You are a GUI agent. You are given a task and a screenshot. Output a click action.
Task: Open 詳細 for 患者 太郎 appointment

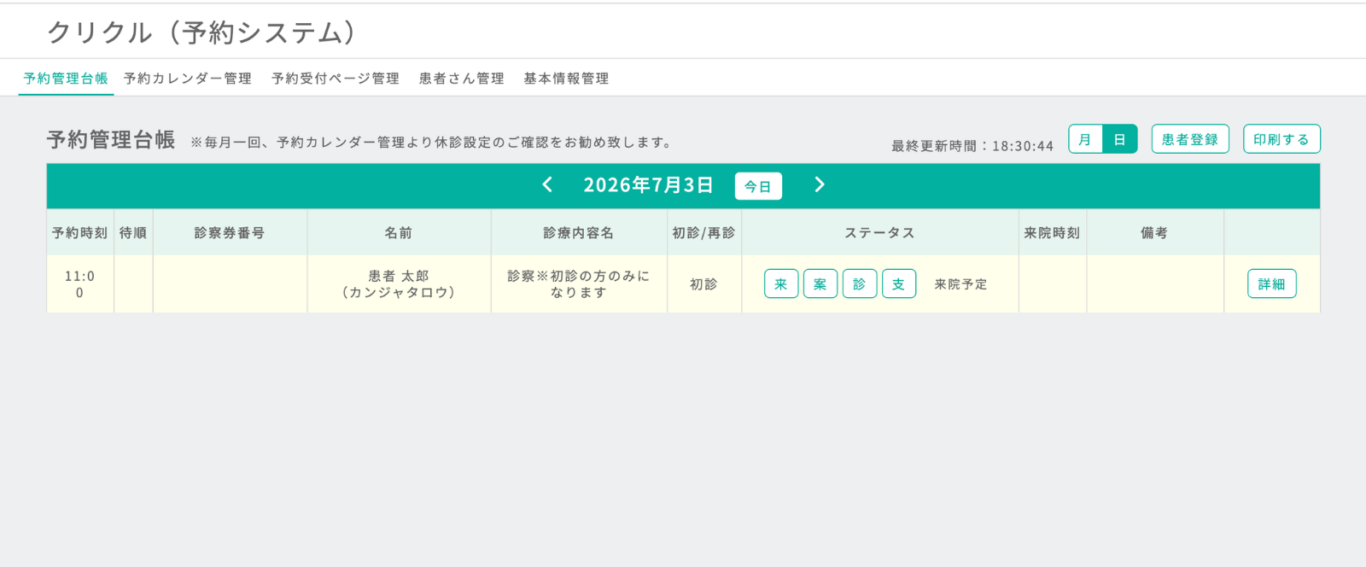pos(1272,283)
